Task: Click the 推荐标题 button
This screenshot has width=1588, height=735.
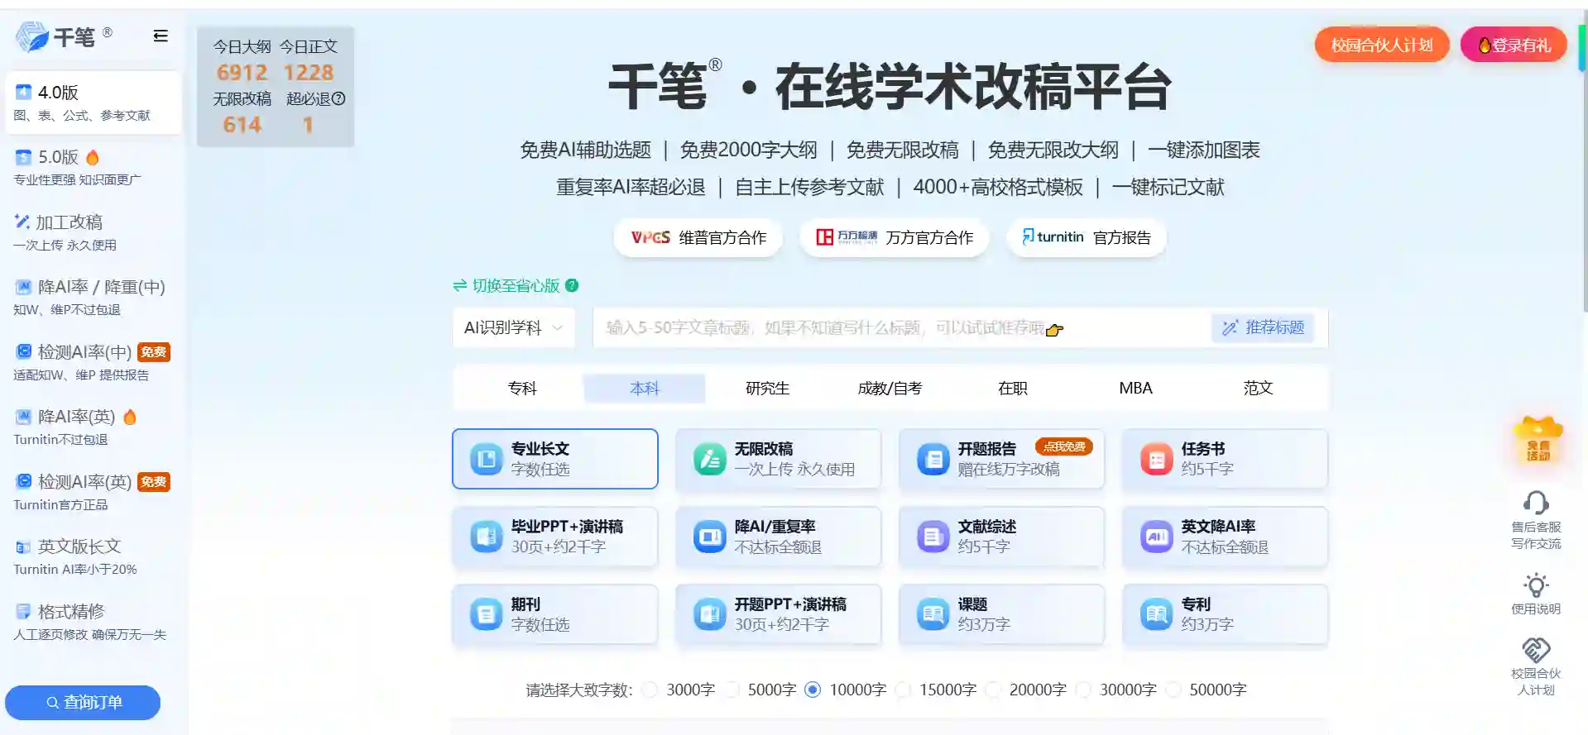Action: click(x=1263, y=327)
